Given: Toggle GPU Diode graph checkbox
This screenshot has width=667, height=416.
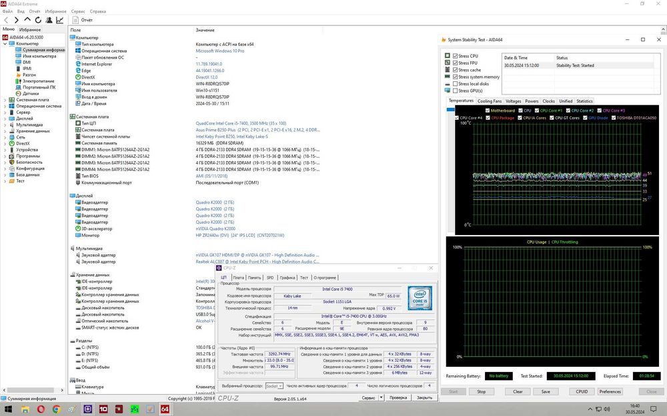Looking at the screenshot, I should click(x=585, y=118).
